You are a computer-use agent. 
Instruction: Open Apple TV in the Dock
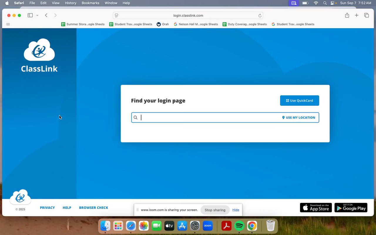click(x=169, y=226)
